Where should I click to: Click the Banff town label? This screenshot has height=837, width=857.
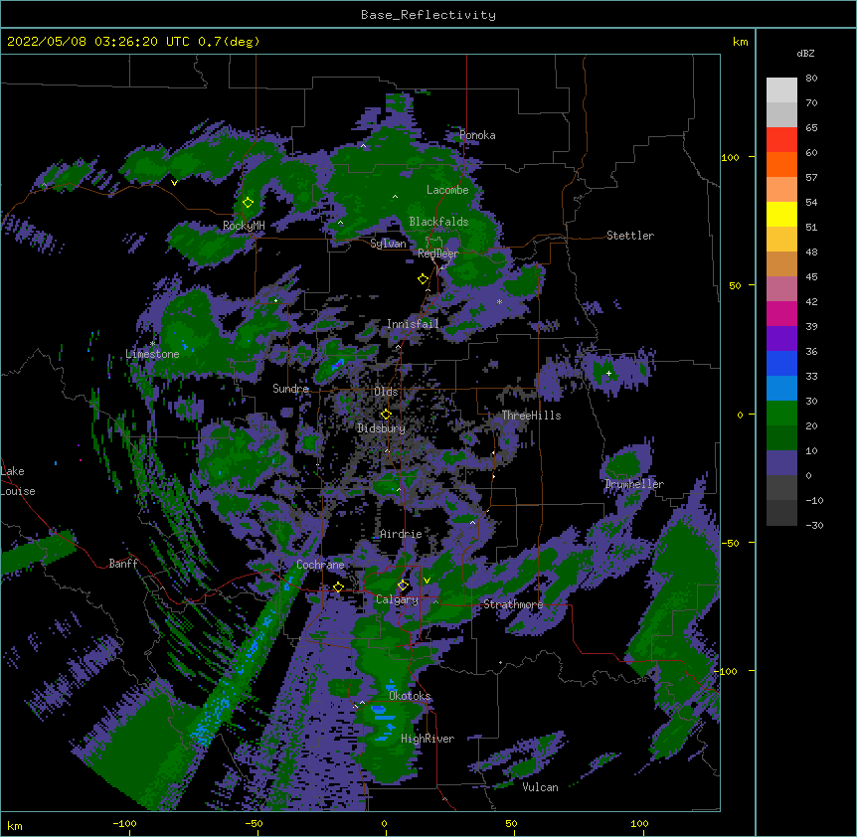pyautogui.click(x=123, y=564)
